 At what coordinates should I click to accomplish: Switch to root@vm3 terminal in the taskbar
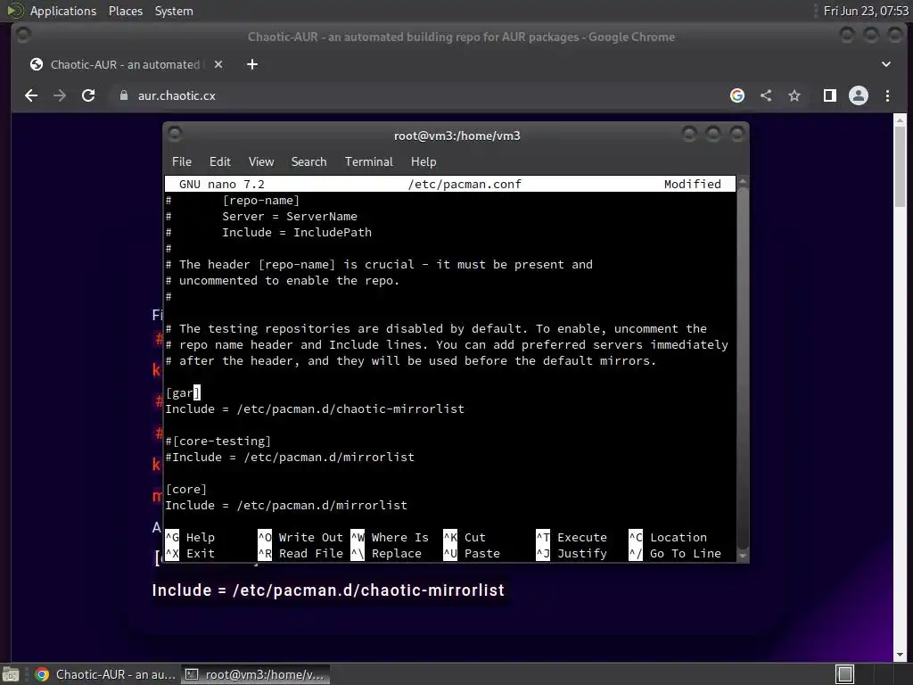tap(255, 674)
